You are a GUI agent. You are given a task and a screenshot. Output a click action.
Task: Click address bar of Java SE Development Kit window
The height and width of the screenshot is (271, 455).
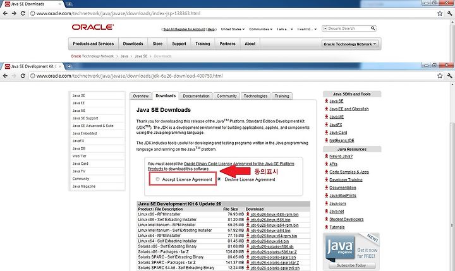point(232,76)
